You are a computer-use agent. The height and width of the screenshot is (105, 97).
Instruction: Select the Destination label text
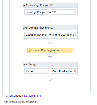(x=16, y=96)
